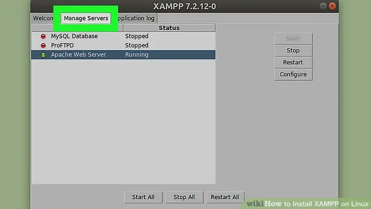Minimize the XAMPP window
This screenshot has height=209, width=371.
(x=323, y=6)
